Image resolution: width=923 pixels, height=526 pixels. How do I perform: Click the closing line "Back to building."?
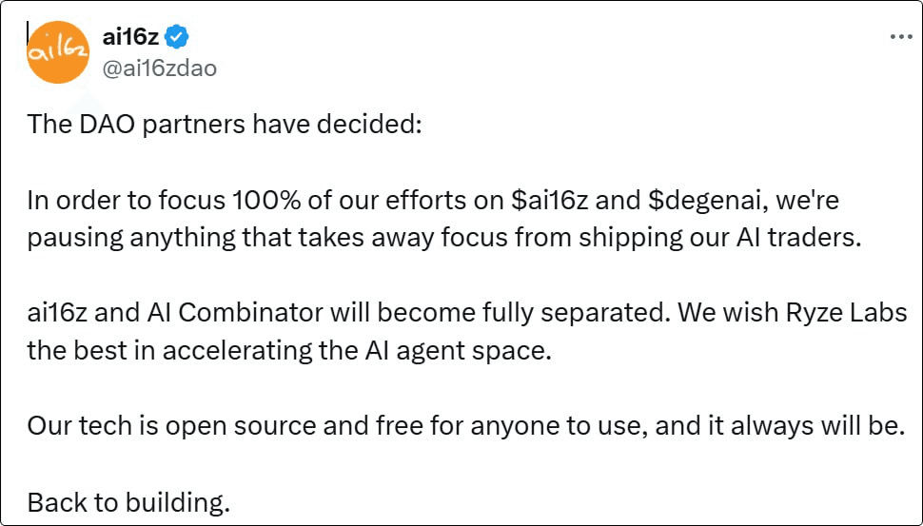(128, 500)
